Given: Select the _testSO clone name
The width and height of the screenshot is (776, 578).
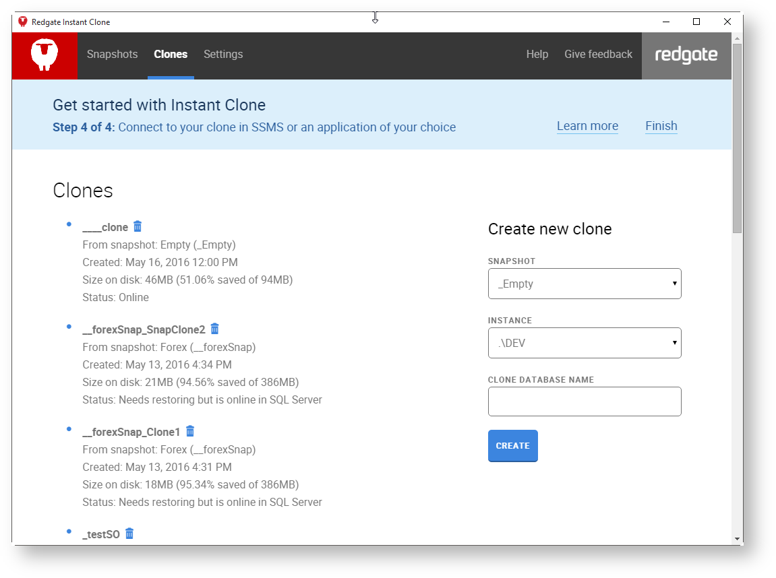Looking at the screenshot, I should coord(101,534).
